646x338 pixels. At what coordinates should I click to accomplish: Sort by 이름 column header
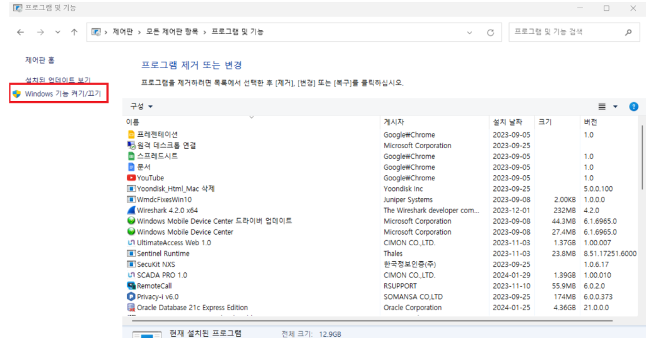click(132, 122)
